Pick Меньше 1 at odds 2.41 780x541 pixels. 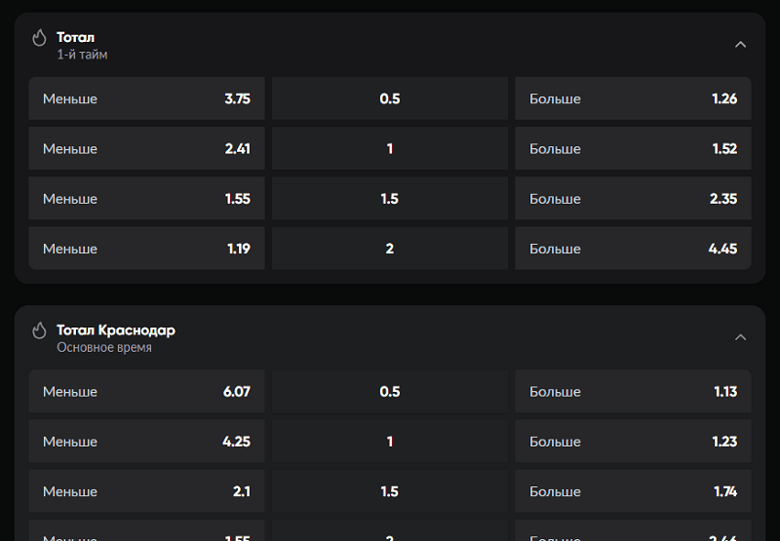[146, 149]
